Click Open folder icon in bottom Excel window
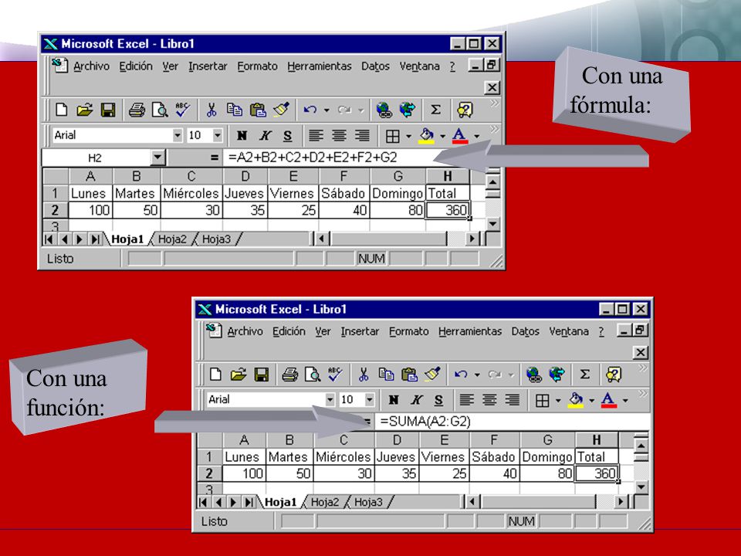This screenshot has width=741, height=556. [239, 375]
